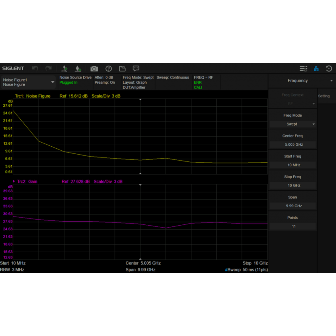The image size is (336, 336).
Task: Click the camera screenshot icon
Action: click(94, 69)
